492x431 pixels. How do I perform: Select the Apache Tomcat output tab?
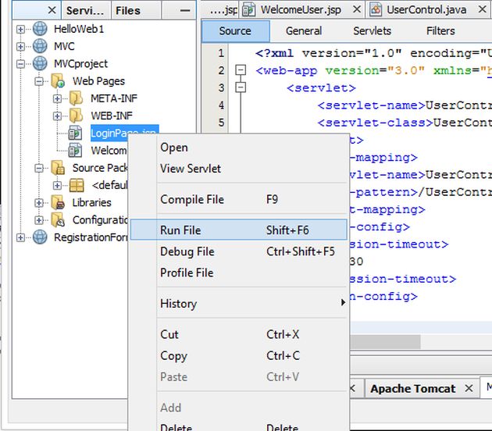pos(422,389)
